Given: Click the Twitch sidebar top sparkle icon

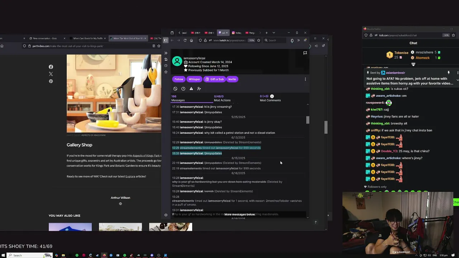Looking at the screenshot, I should coord(166,53).
